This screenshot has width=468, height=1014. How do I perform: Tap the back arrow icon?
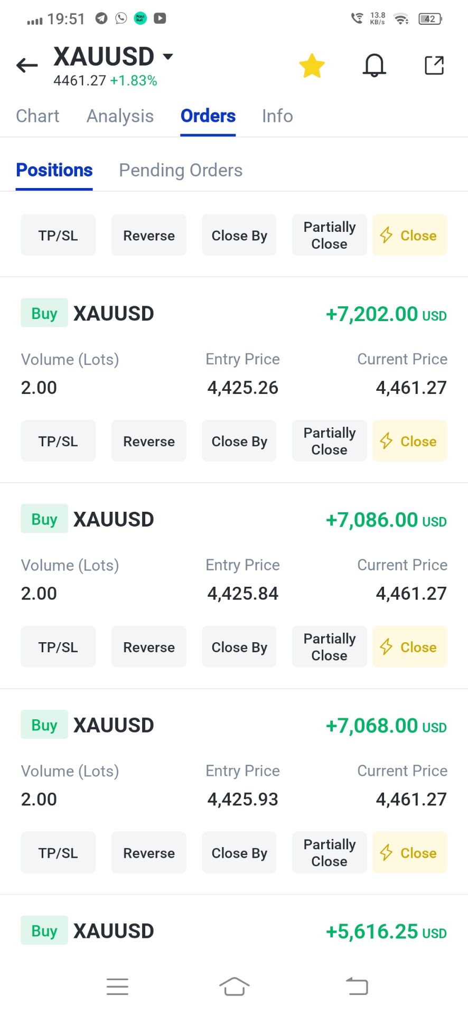pyautogui.click(x=27, y=65)
